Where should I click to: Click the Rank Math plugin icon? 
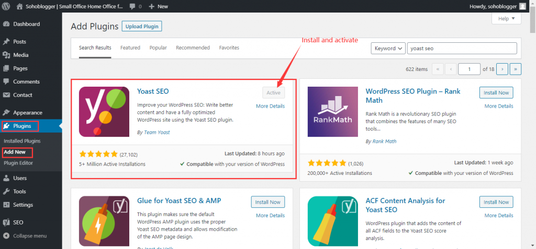point(332,112)
